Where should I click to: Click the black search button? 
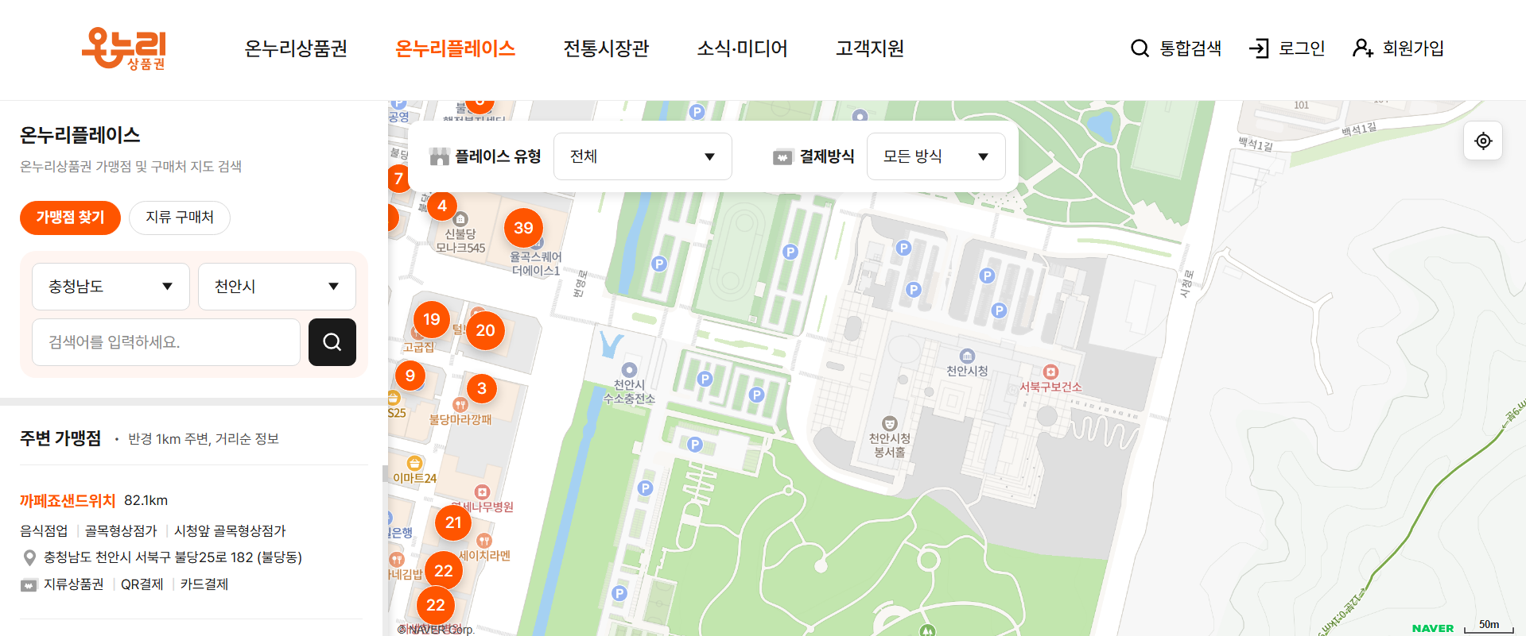click(x=332, y=342)
